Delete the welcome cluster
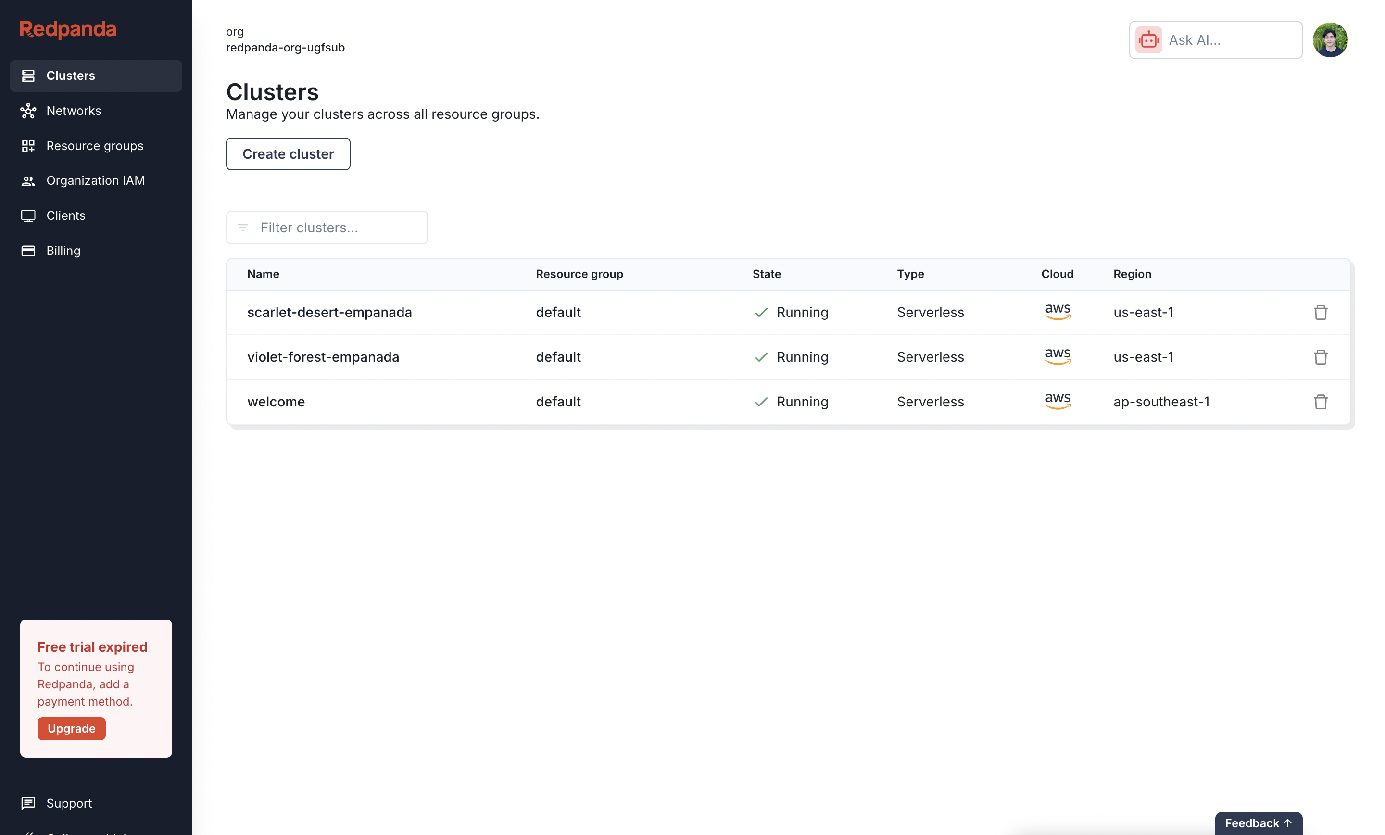The height and width of the screenshot is (835, 1385). pyautogui.click(x=1321, y=402)
